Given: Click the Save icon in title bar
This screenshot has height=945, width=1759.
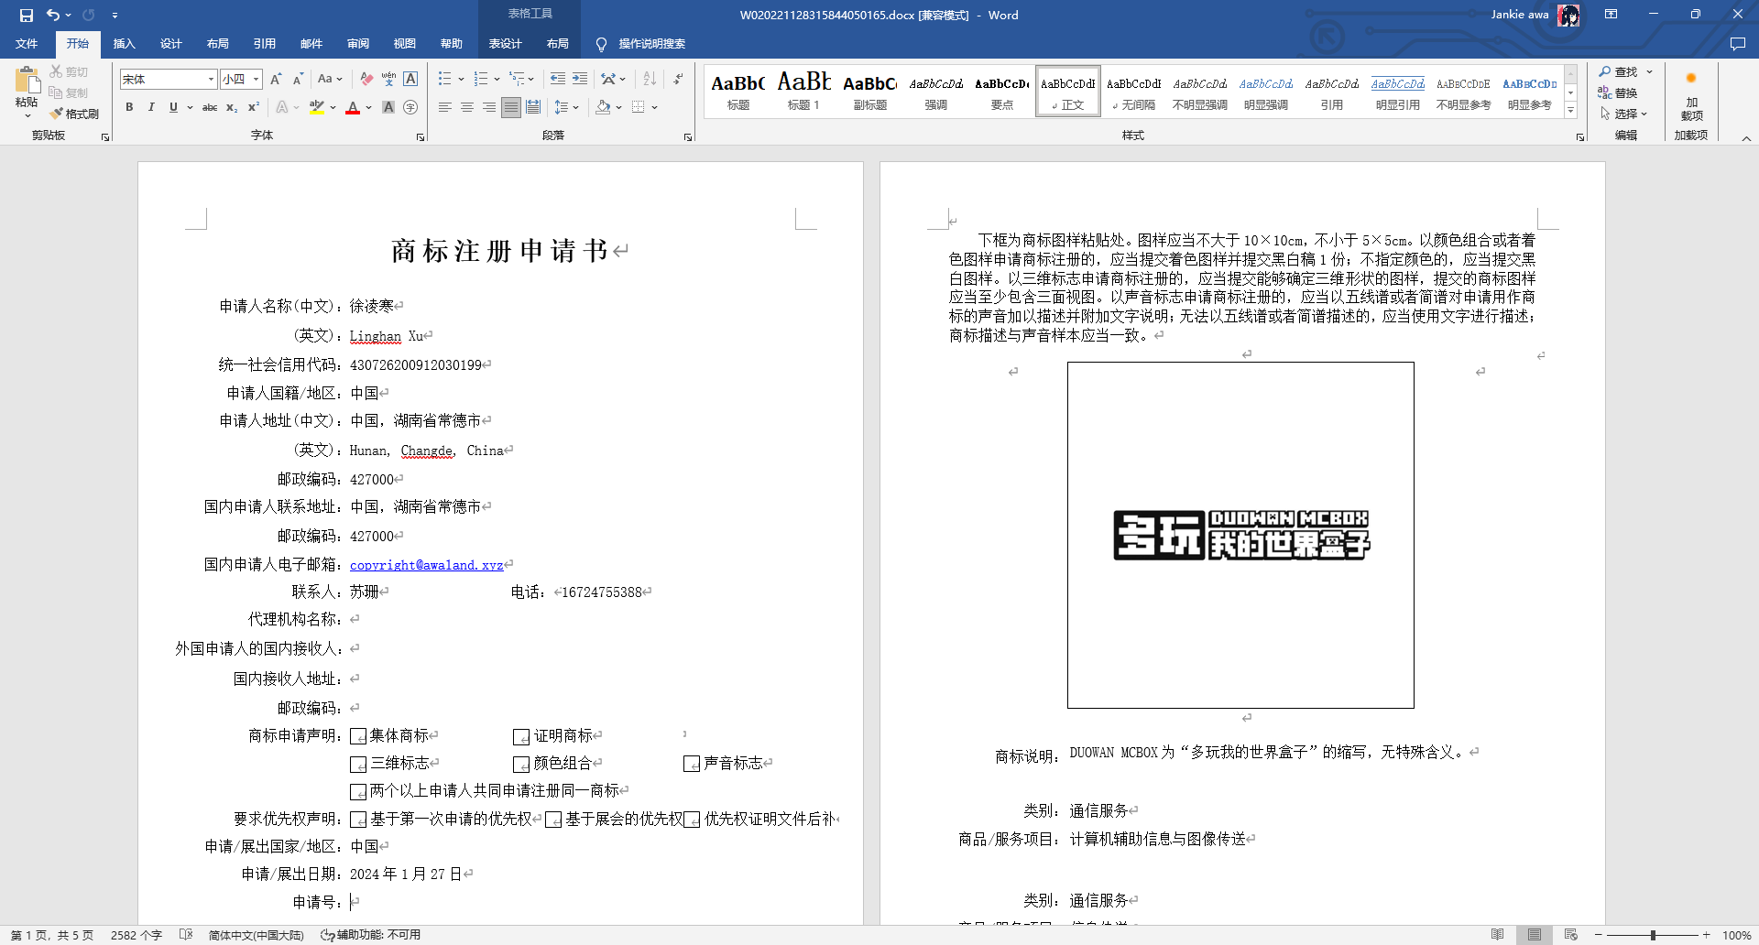Looking at the screenshot, I should (x=26, y=15).
